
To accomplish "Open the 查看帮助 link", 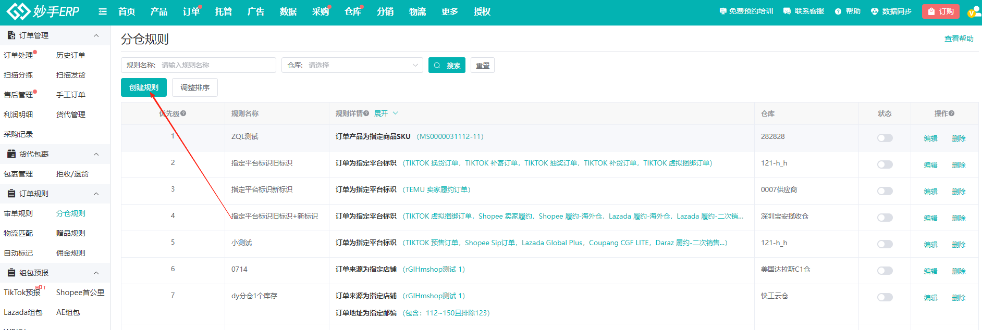I will [x=959, y=39].
